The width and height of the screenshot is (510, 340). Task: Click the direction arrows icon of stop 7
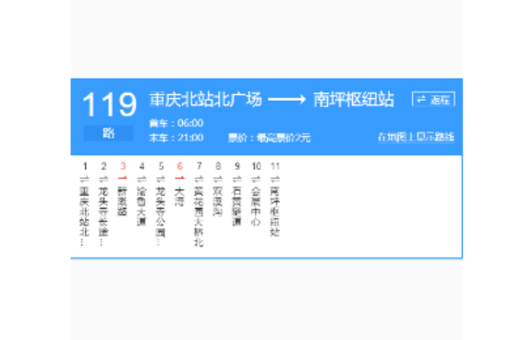coord(199,178)
